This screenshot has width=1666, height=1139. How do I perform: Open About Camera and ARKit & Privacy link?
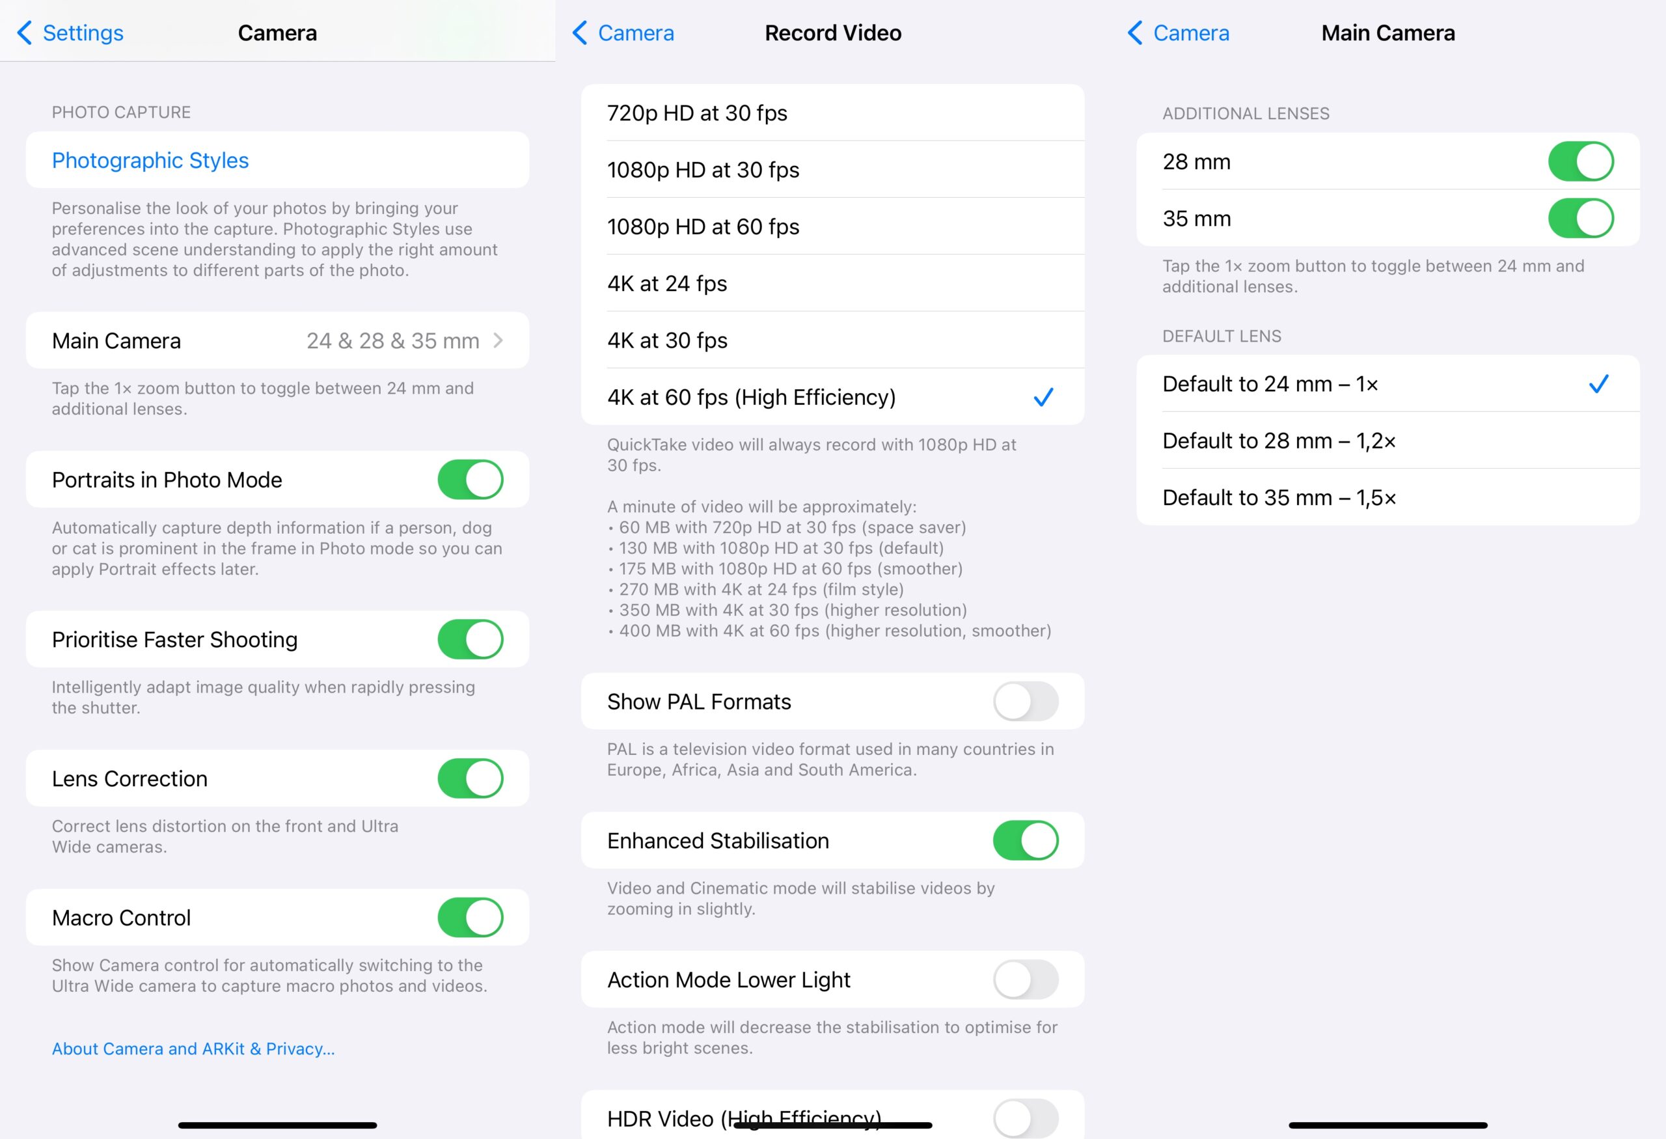pyautogui.click(x=193, y=1049)
